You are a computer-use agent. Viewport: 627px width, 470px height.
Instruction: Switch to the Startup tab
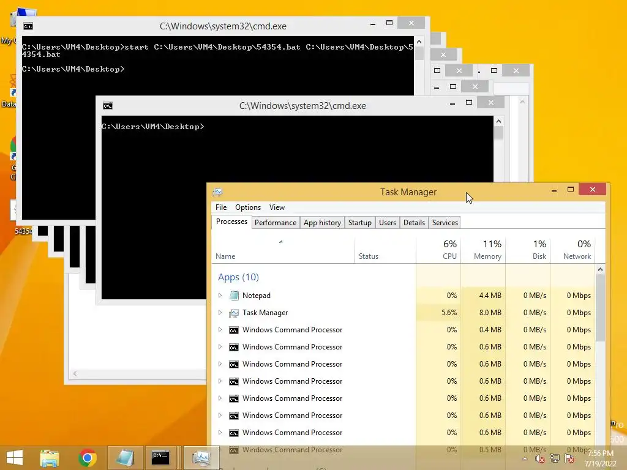tap(360, 223)
